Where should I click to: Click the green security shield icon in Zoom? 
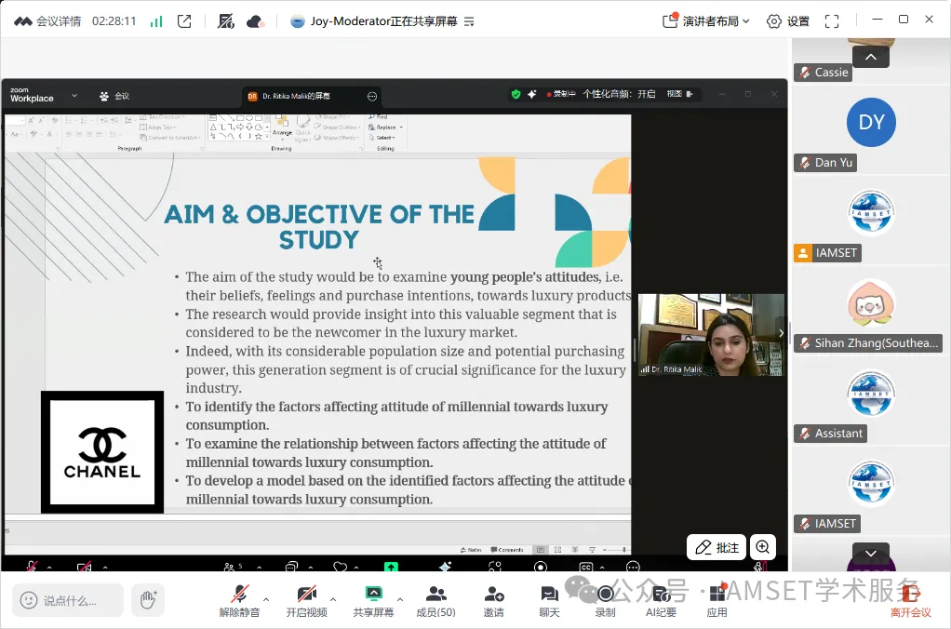(516, 94)
